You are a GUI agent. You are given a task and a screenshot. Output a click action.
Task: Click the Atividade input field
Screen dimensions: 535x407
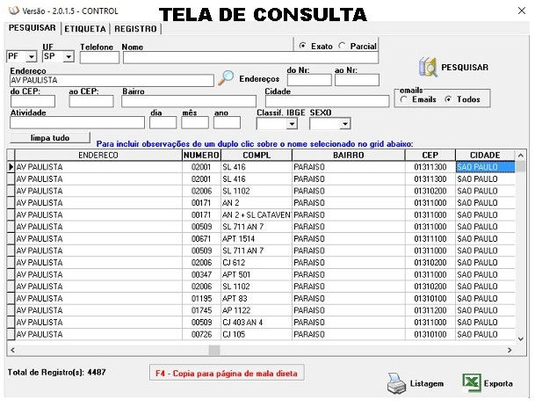tap(77, 122)
